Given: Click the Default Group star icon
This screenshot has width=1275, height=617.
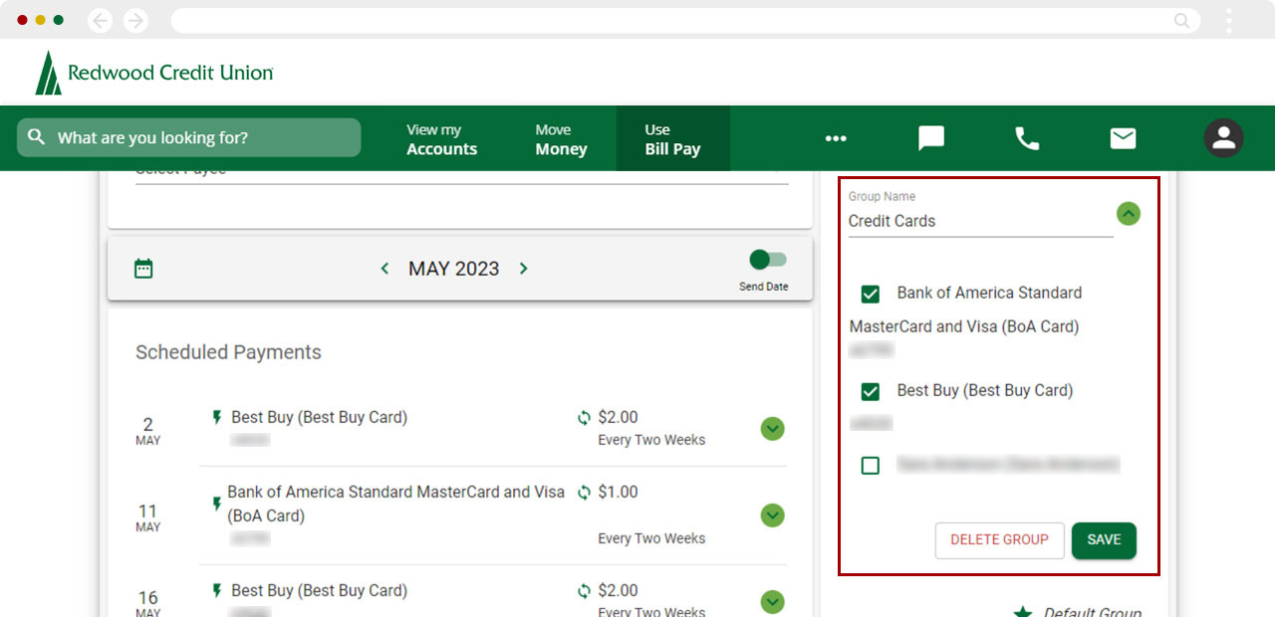Looking at the screenshot, I should click(x=1022, y=612).
